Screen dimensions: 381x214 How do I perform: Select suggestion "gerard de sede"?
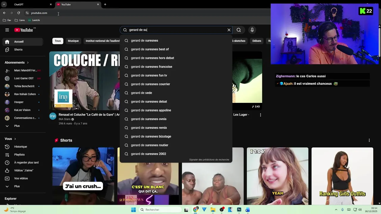176,93
